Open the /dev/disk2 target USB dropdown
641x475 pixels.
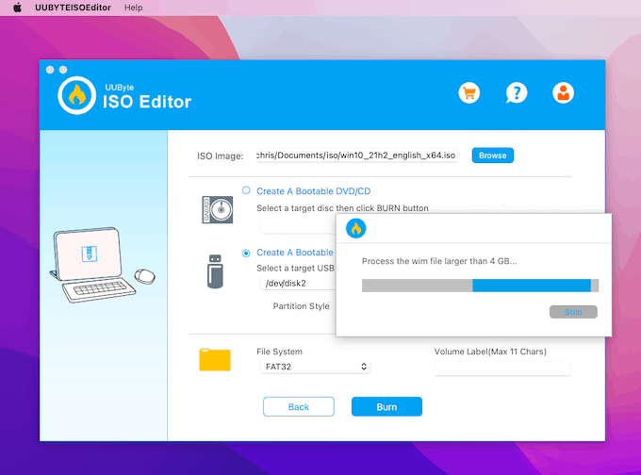(x=298, y=284)
